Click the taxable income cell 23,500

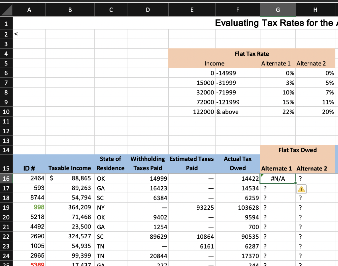coord(70,227)
